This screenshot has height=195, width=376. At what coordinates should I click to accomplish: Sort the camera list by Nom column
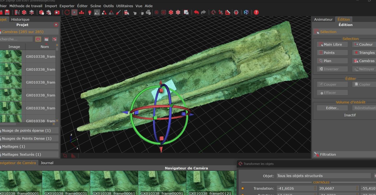pos(45,47)
